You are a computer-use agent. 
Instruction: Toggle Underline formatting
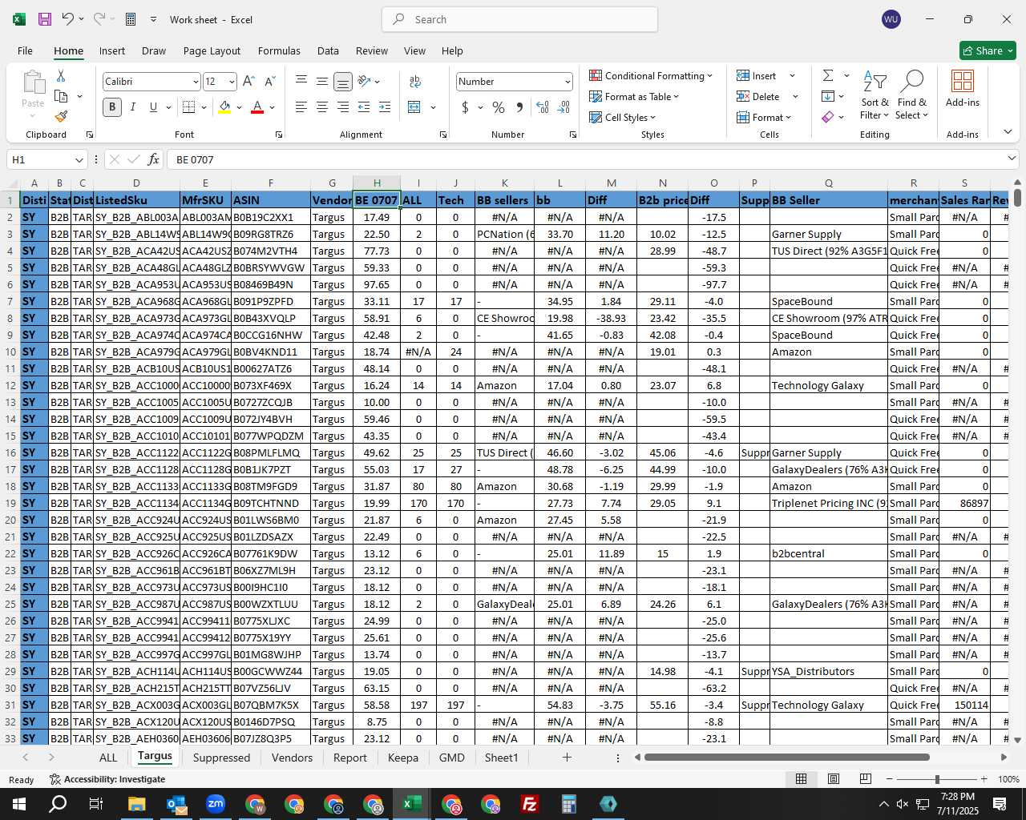(153, 107)
